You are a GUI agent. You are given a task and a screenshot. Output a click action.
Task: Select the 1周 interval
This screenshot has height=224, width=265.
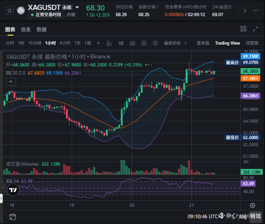pos(87,43)
